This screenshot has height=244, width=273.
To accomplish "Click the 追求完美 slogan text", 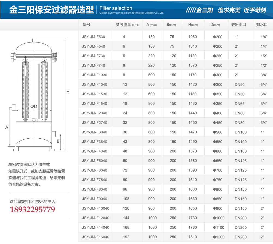I will coord(229,10).
